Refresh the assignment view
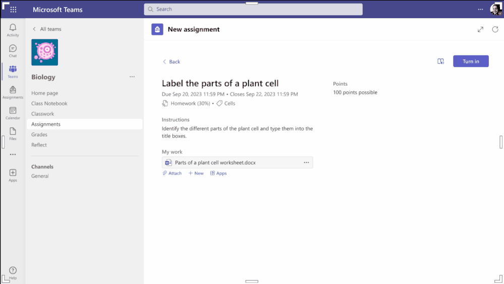This screenshot has height=284, width=504. pyautogui.click(x=495, y=30)
